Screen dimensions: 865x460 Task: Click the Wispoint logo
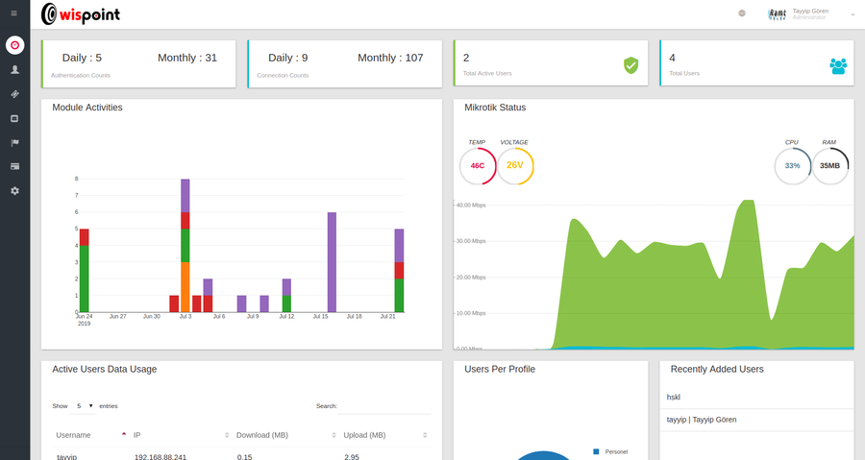click(x=81, y=14)
